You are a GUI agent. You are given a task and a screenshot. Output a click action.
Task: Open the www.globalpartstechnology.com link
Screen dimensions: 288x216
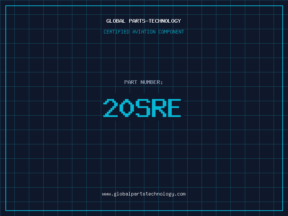point(144,194)
